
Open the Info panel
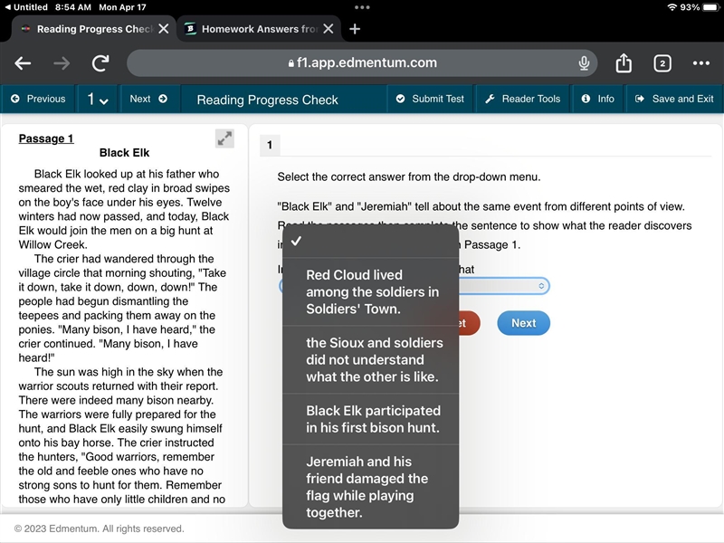point(598,99)
